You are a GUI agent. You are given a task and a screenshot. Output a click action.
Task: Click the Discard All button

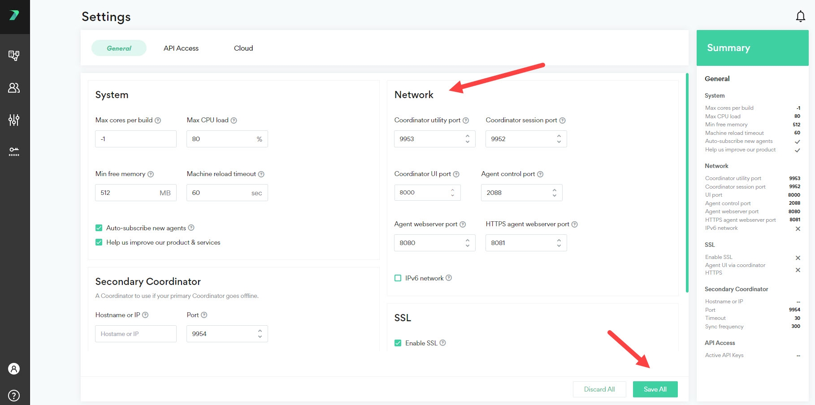(x=599, y=389)
